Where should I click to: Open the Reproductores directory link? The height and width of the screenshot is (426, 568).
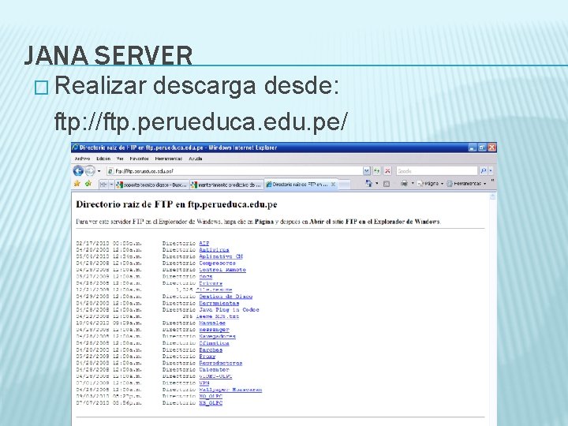point(221,363)
